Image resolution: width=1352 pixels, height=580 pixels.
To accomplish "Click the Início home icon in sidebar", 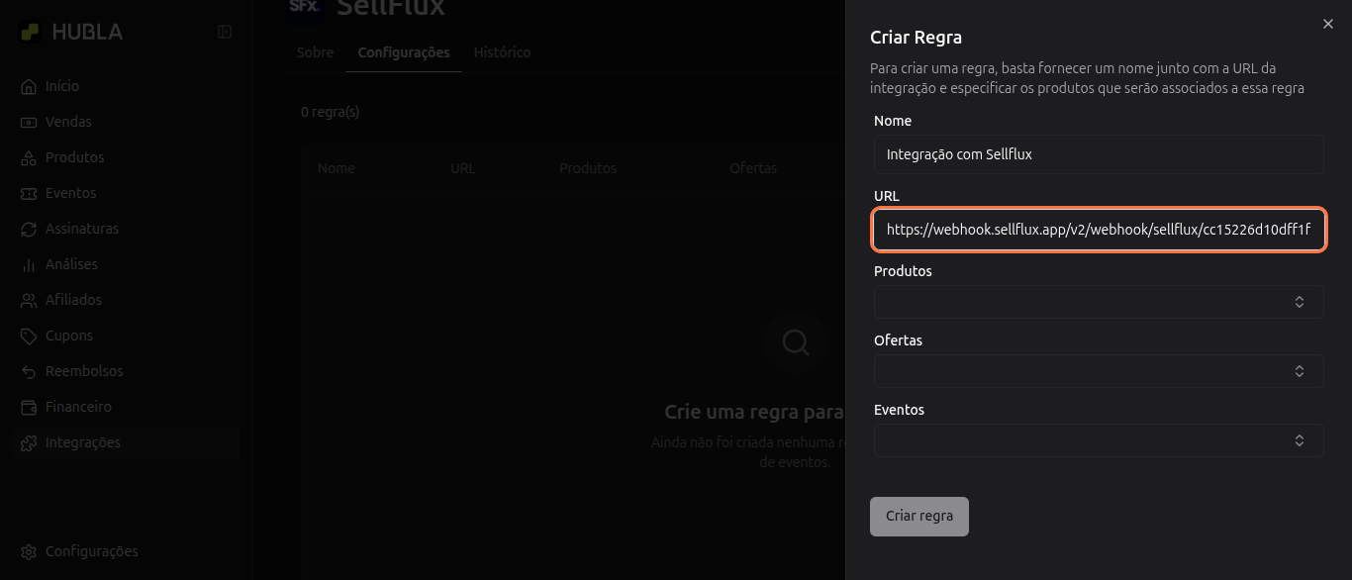I will point(29,86).
